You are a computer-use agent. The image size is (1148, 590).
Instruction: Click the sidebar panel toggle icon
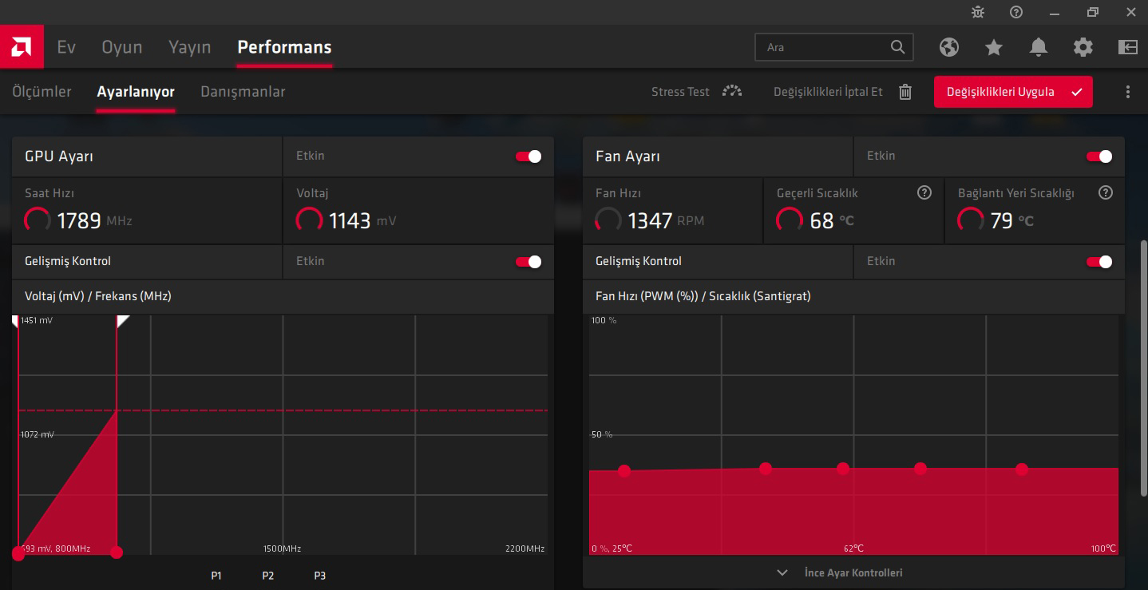click(x=1127, y=48)
